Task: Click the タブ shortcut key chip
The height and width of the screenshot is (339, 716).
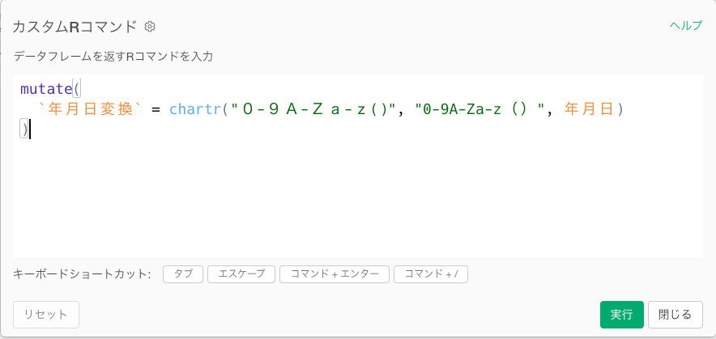Action: 183,274
